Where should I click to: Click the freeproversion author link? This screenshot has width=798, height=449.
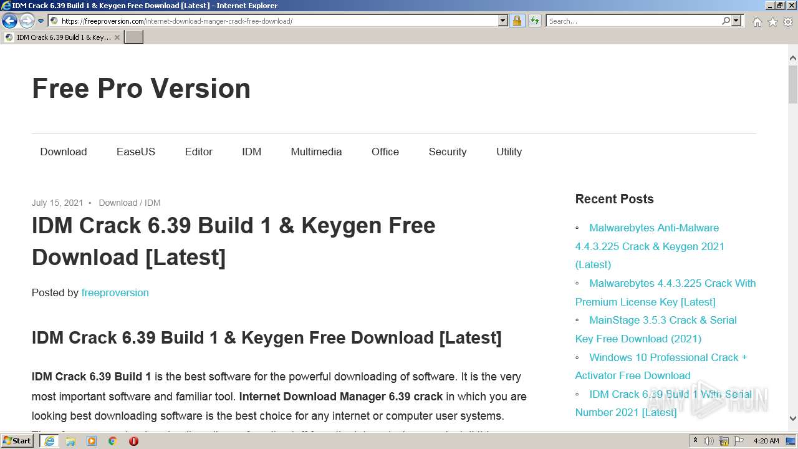[115, 292]
